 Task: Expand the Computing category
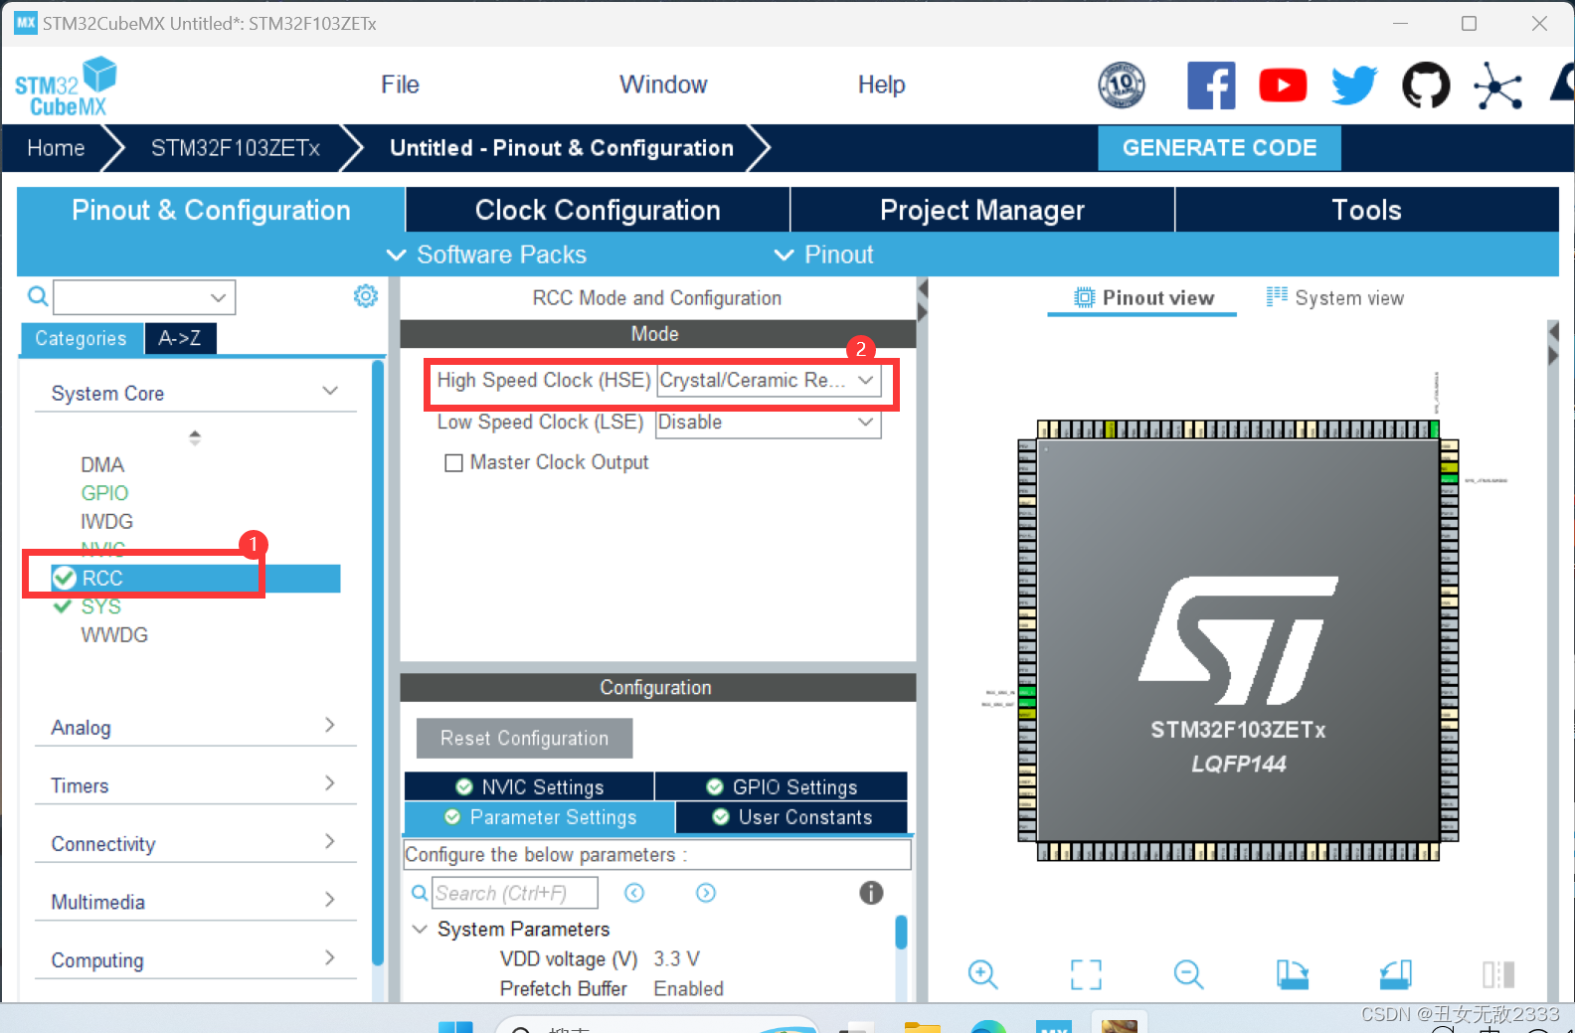click(x=330, y=957)
